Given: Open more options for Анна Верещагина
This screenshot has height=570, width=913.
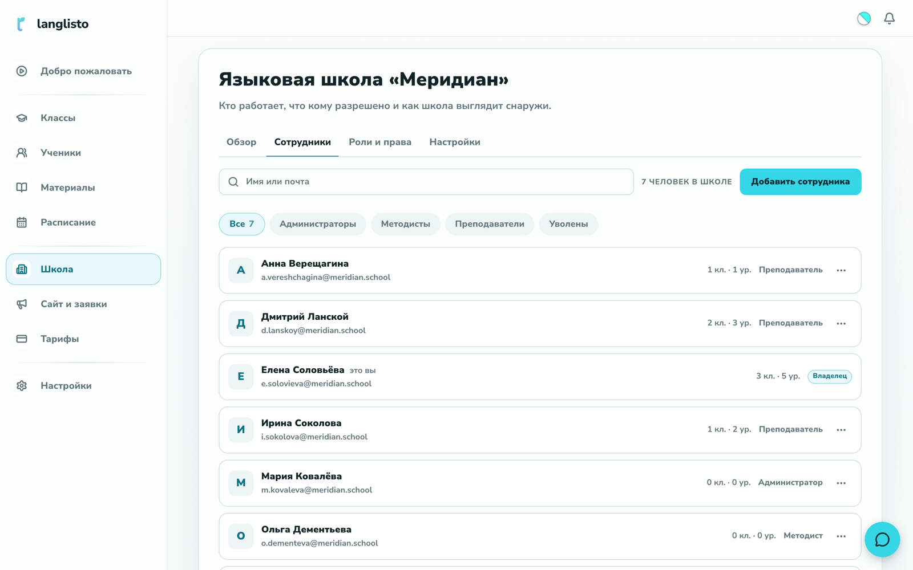Looking at the screenshot, I should coord(841,270).
